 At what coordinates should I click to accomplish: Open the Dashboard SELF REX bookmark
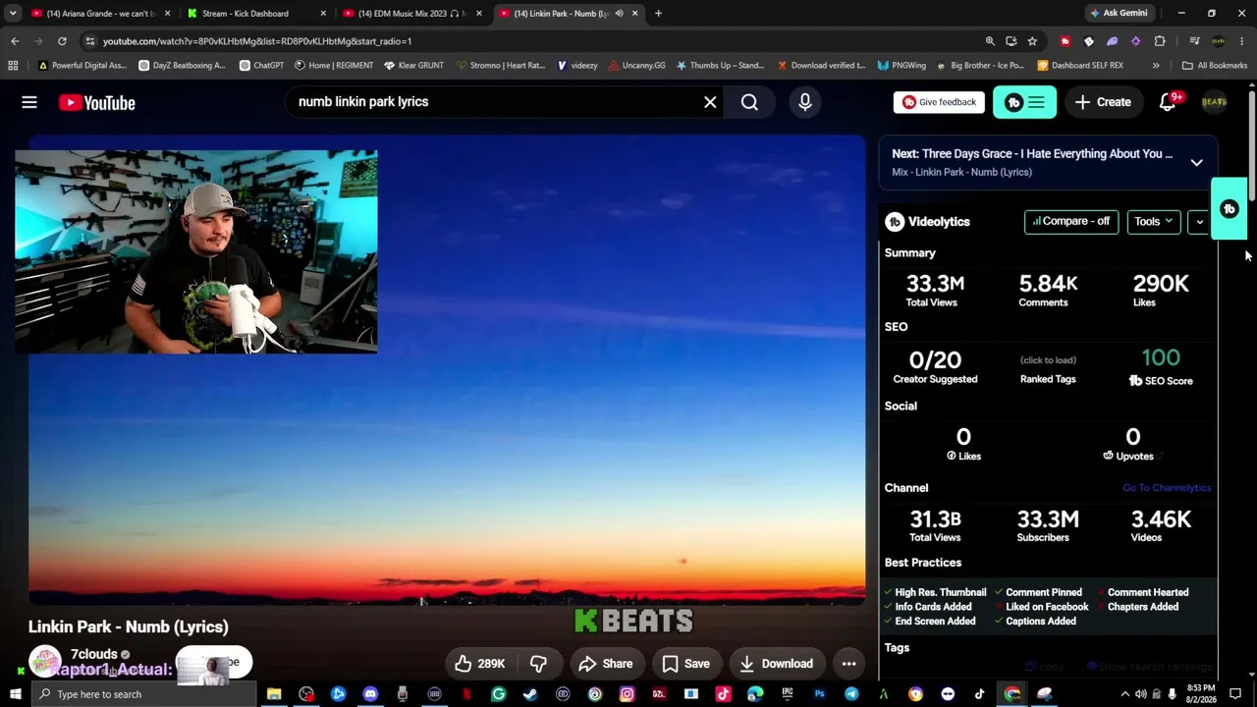click(1079, 66)
